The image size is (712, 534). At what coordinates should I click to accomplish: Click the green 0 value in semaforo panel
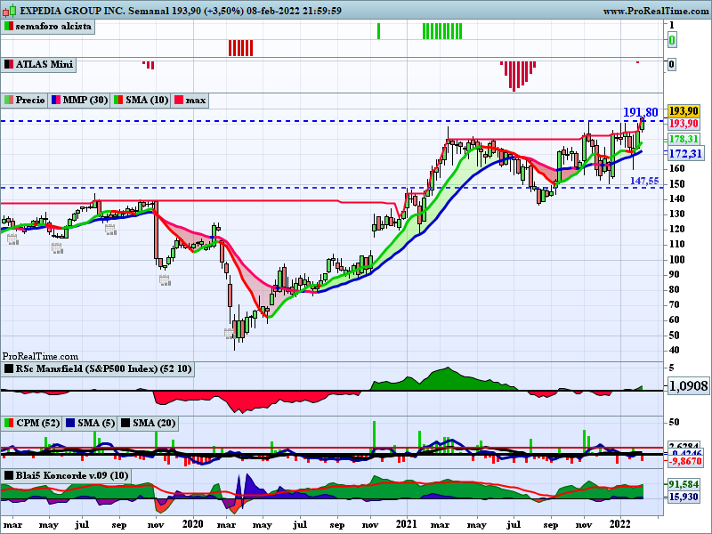pyautogui.click(x=672, y=40)
